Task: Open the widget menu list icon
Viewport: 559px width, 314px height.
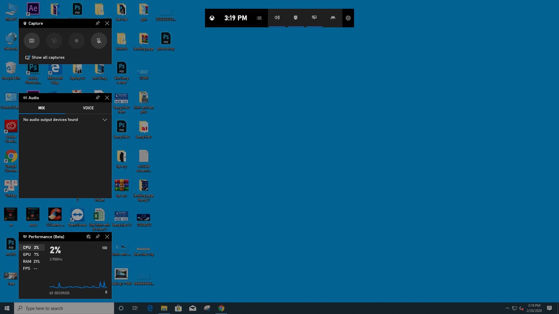Action: point(259,18)
